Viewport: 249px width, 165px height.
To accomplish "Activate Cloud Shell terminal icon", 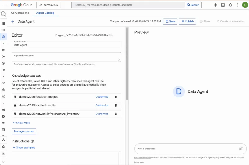I will (x=223, y=5).
